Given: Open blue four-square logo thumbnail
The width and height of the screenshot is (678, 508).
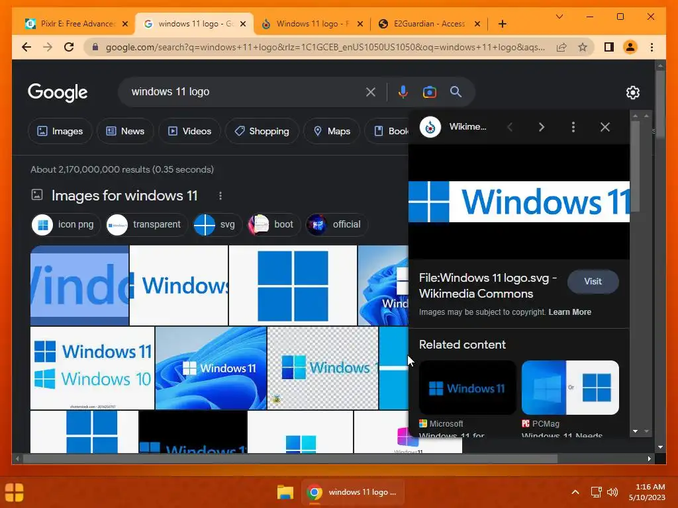Looking at the screenshot, I should (x=293, y=286).
